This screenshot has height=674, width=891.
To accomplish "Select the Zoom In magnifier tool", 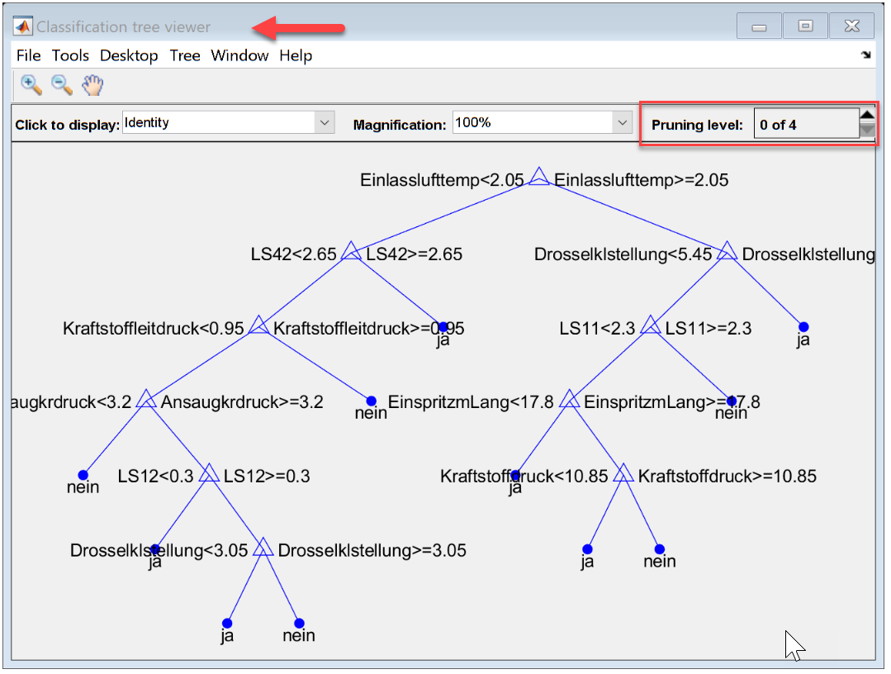I will [x=31, y=85].
